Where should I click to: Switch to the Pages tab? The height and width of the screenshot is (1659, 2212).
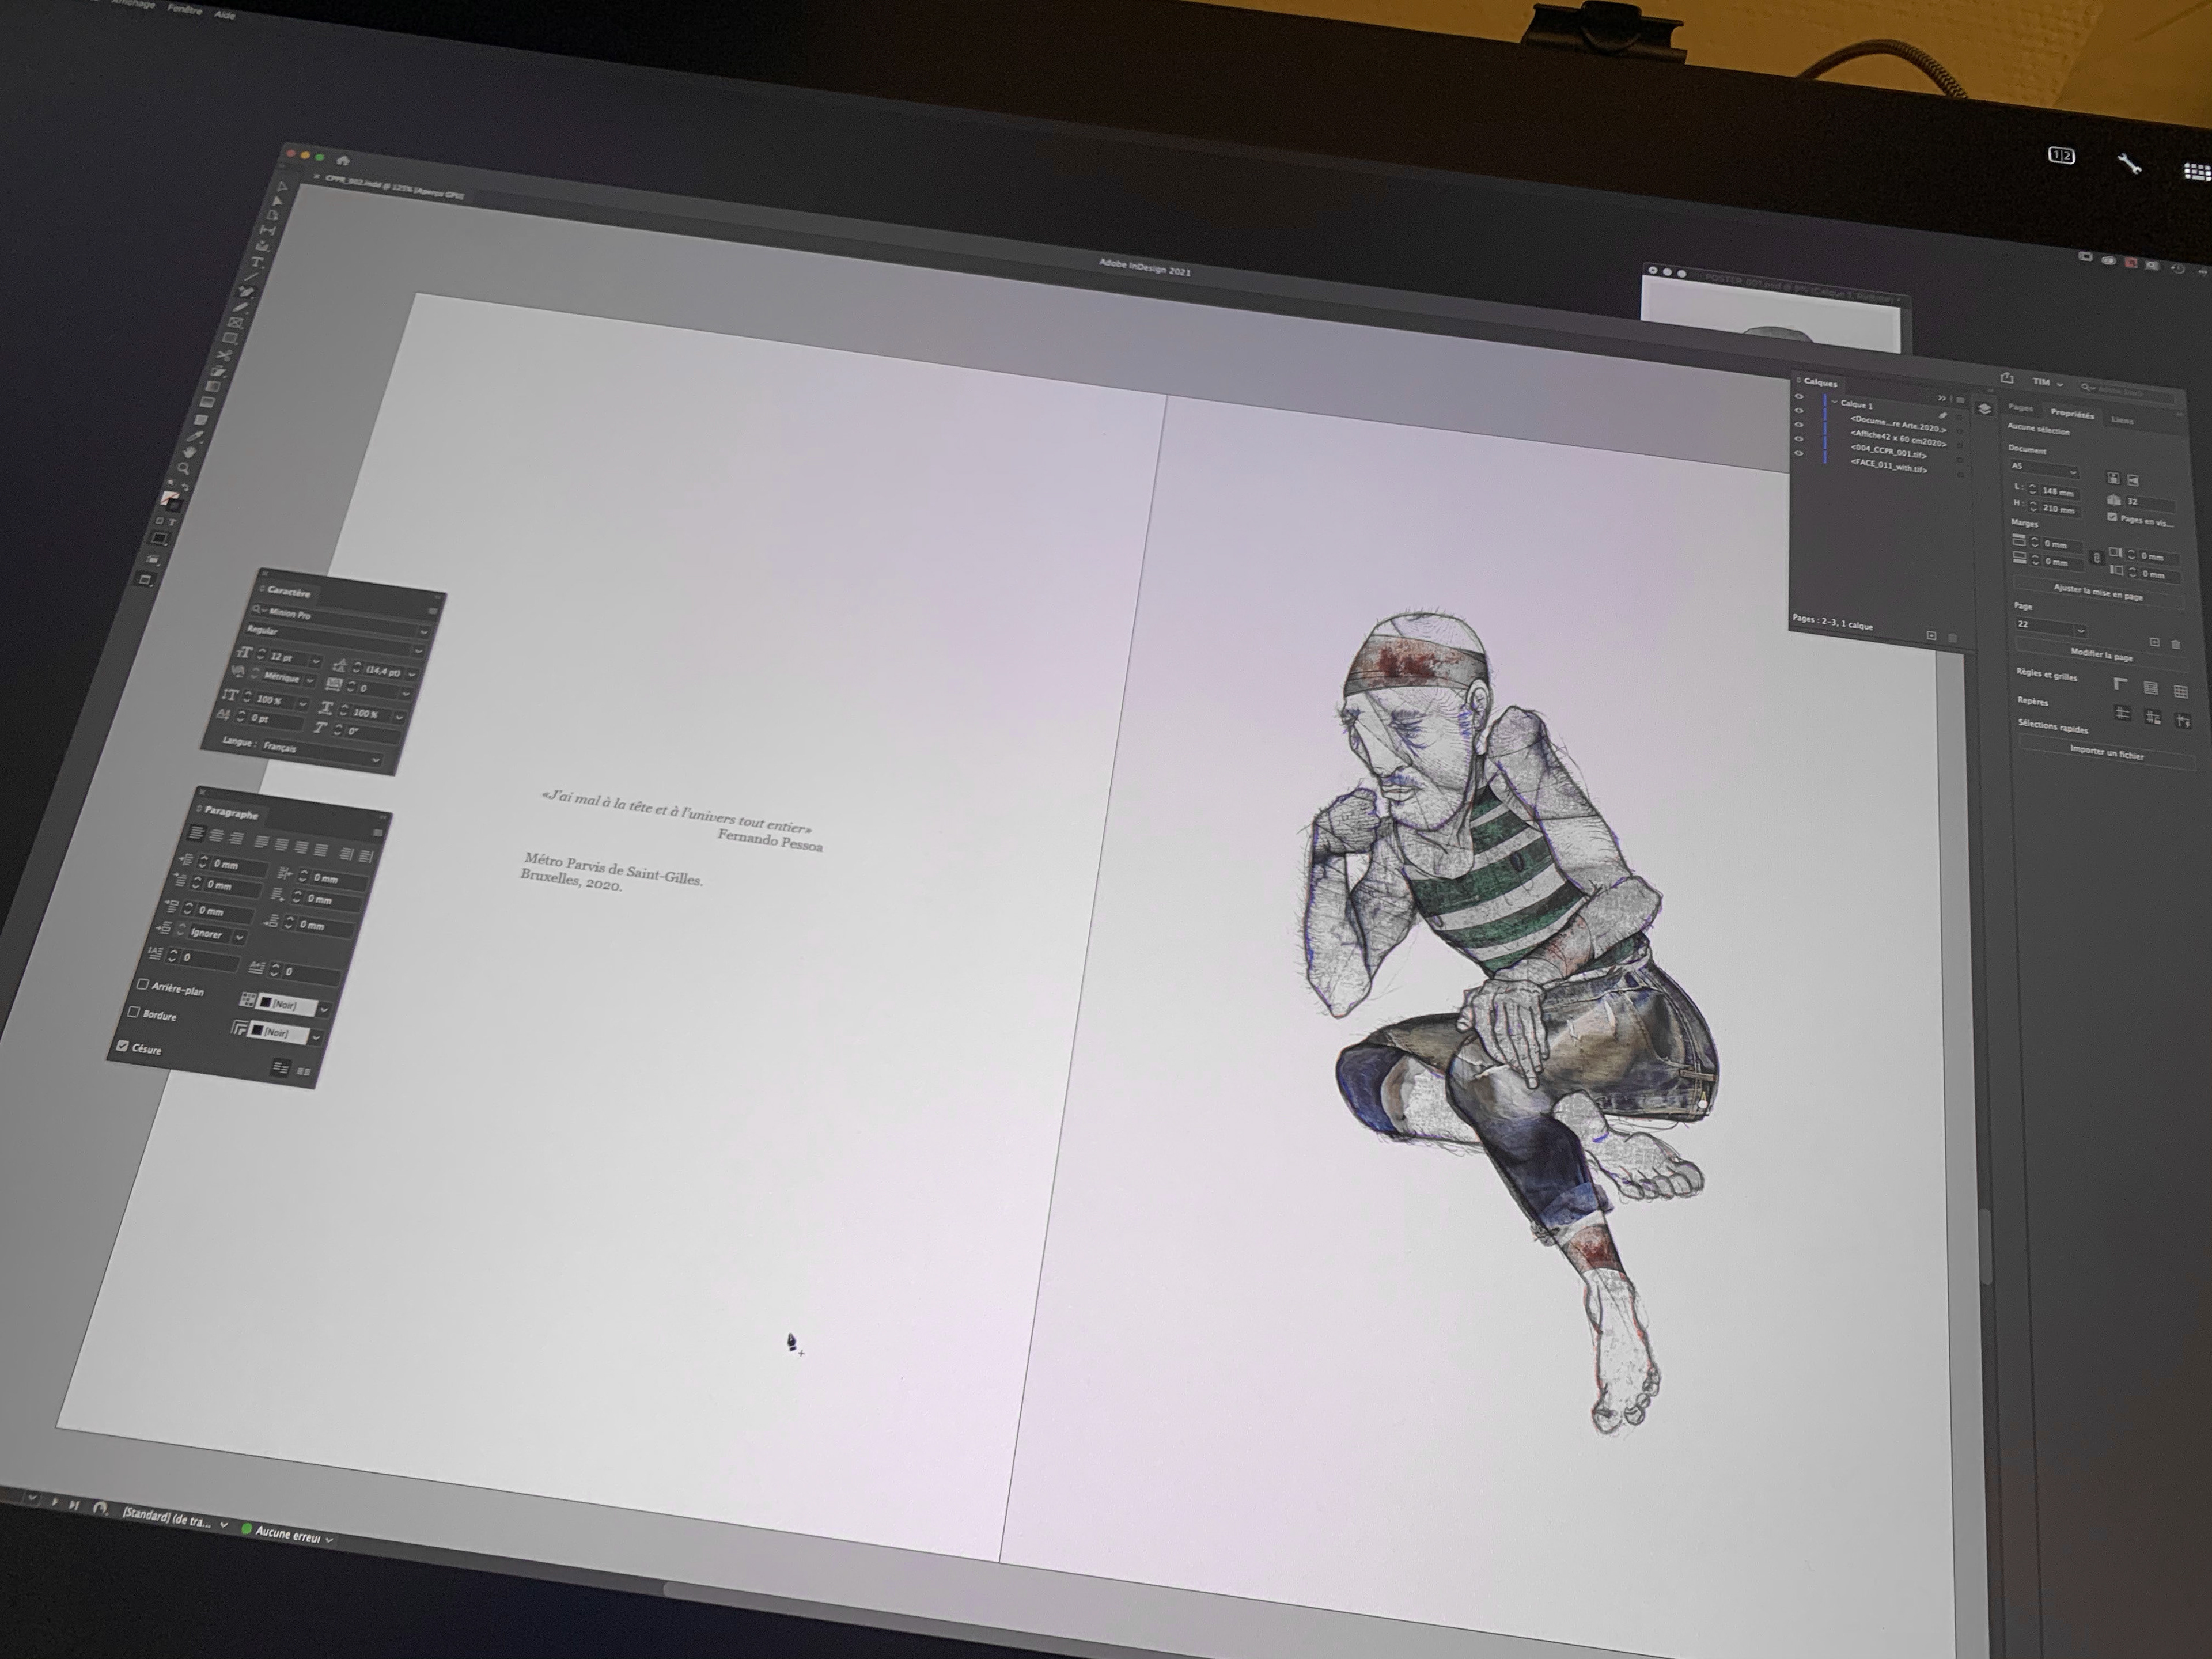[2020, 408]
